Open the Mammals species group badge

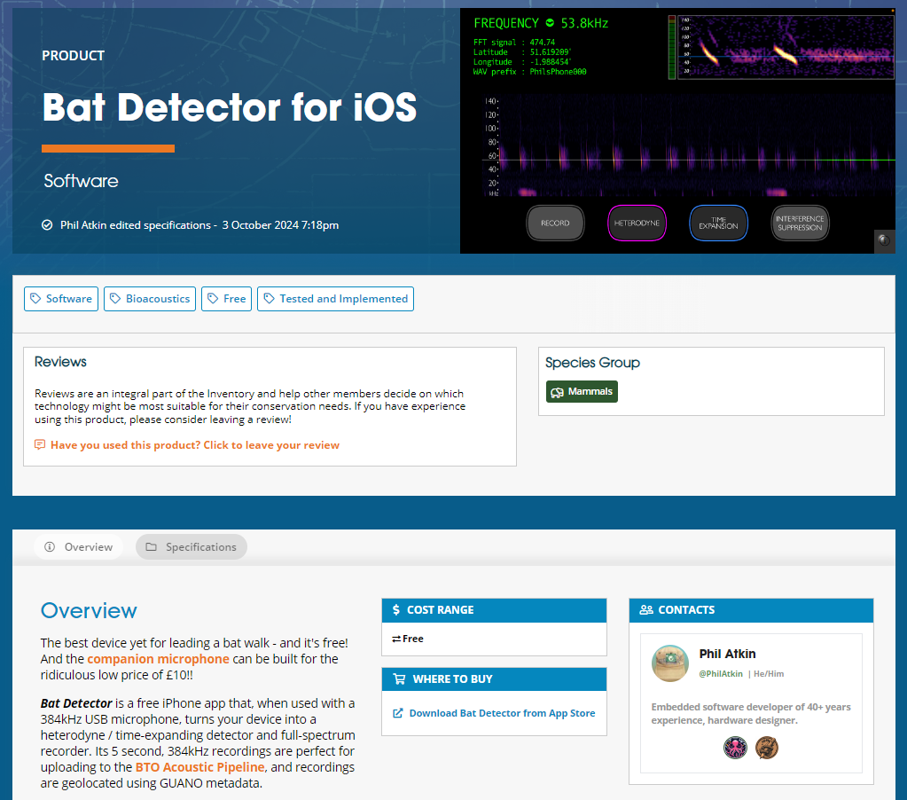tap(582, 392)
